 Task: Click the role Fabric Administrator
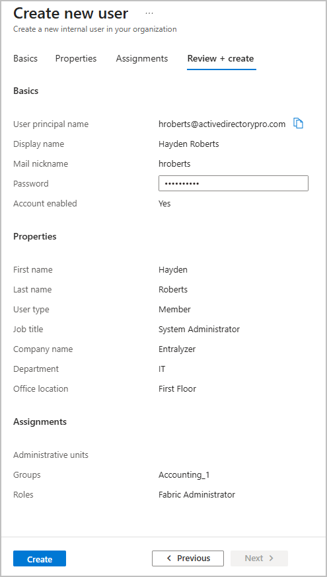pos(197,495)
